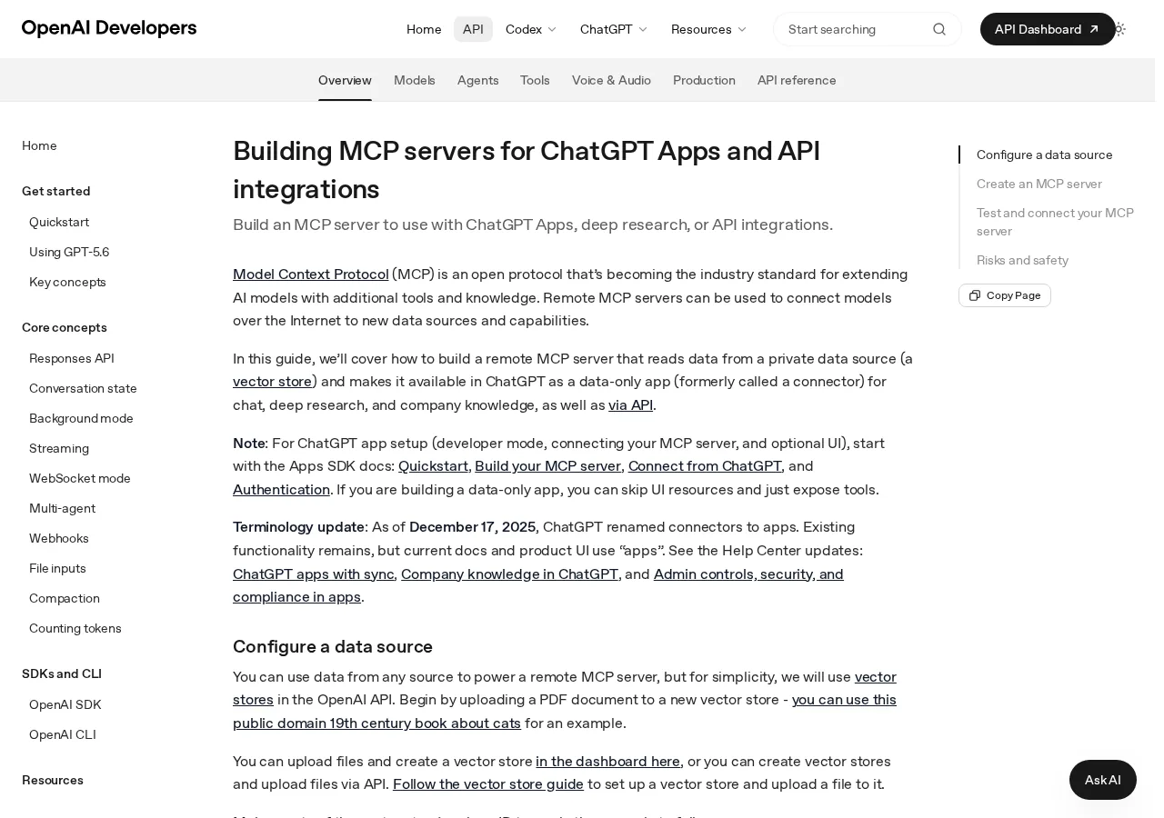Image resolution: width=1164 pixels, height=818 pixels.
Task: Select the Voice & Audio tab
Action: click(611, 80)
